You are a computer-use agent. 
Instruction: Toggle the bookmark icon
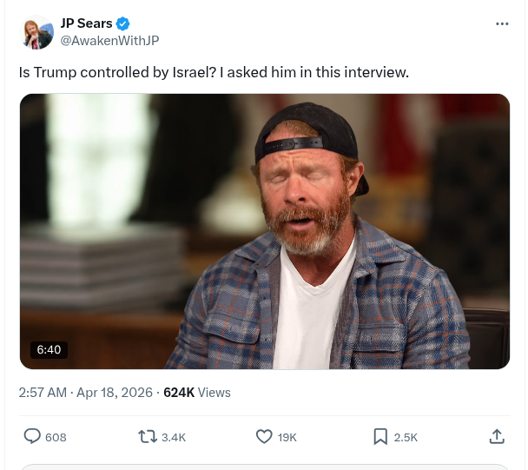[380, 436]
